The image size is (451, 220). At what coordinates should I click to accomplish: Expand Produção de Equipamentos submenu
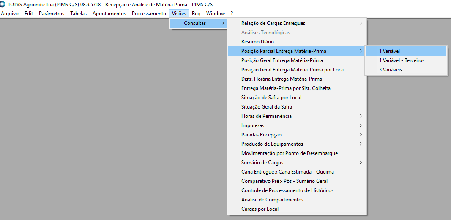(x=297, y=144)
